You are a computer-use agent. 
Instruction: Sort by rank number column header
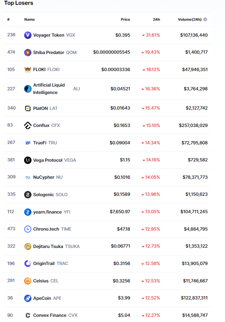[x=9, y=20]
